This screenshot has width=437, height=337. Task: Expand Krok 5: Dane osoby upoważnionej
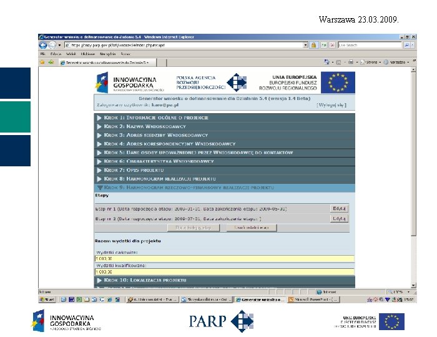click(224, 153)
